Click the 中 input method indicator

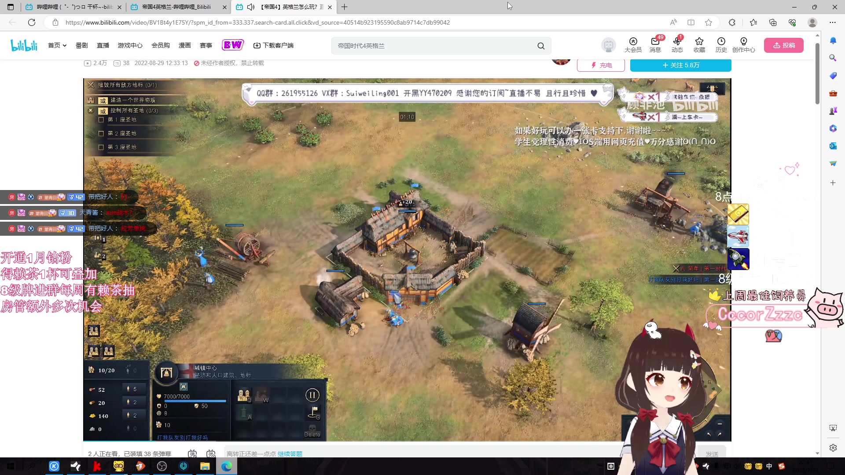pyautogui.click(x=769, y=466)
